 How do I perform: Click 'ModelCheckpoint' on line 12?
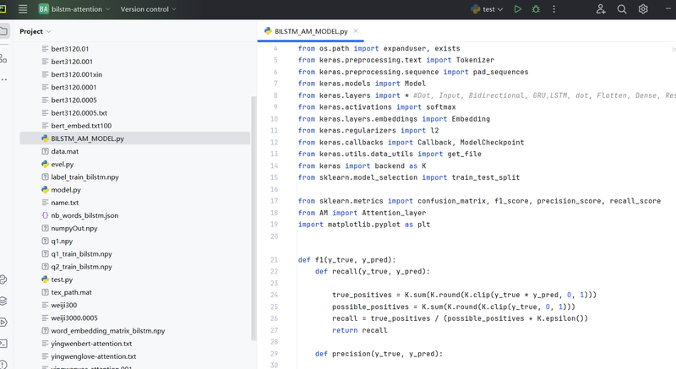(x=492, y=142)
